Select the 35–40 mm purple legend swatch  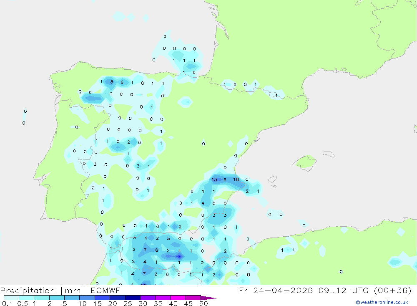(x=163, y=298)
